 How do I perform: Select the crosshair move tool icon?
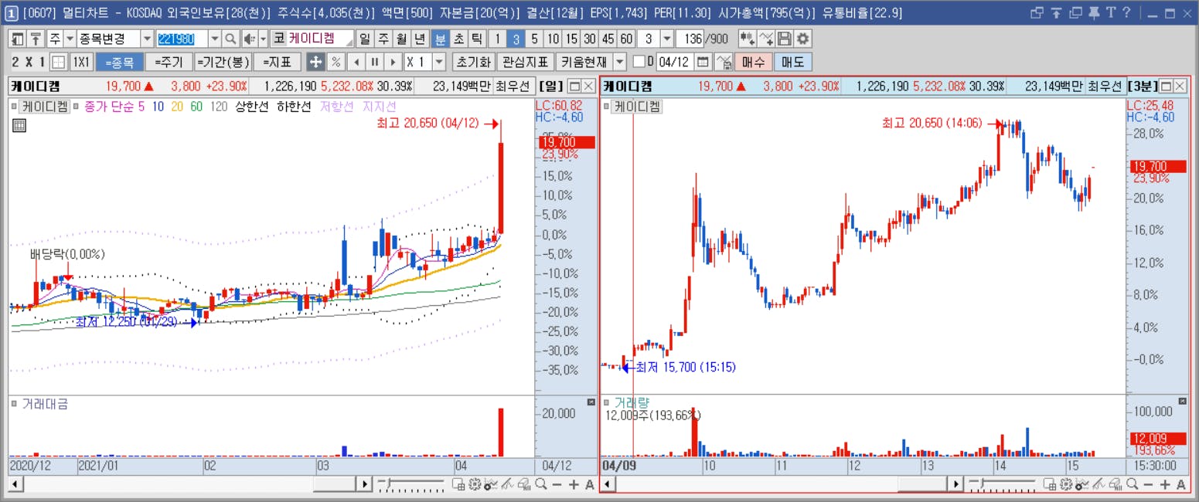(315, 62)
